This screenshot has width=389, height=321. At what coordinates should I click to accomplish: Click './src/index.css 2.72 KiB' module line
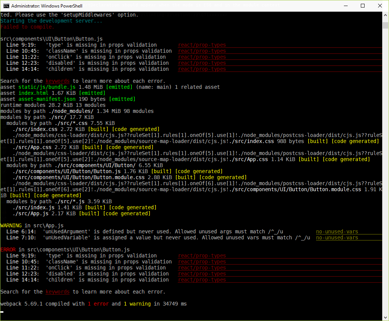tap(86, 129)
